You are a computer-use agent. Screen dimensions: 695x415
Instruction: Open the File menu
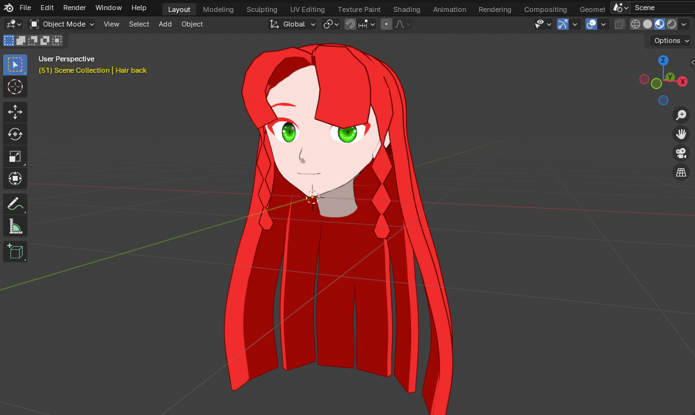coord(25,8)
